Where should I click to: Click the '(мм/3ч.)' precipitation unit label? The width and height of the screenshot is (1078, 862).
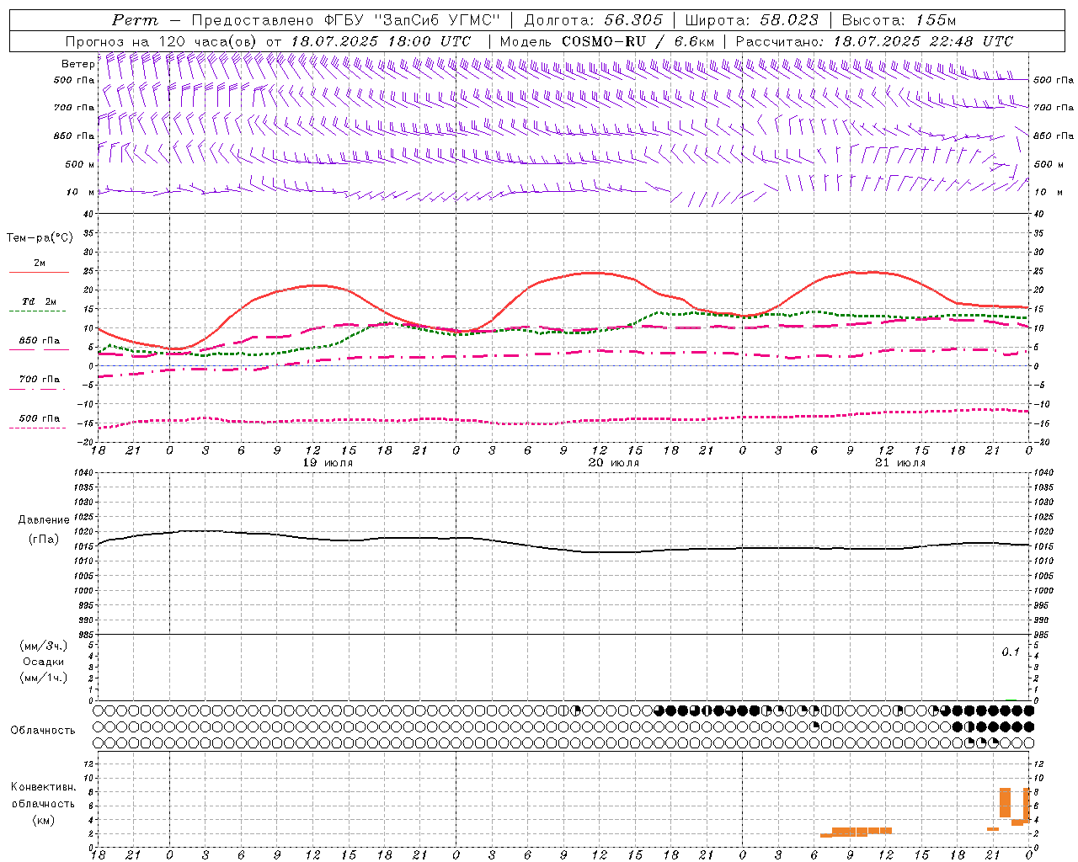(x=44, y=646)
